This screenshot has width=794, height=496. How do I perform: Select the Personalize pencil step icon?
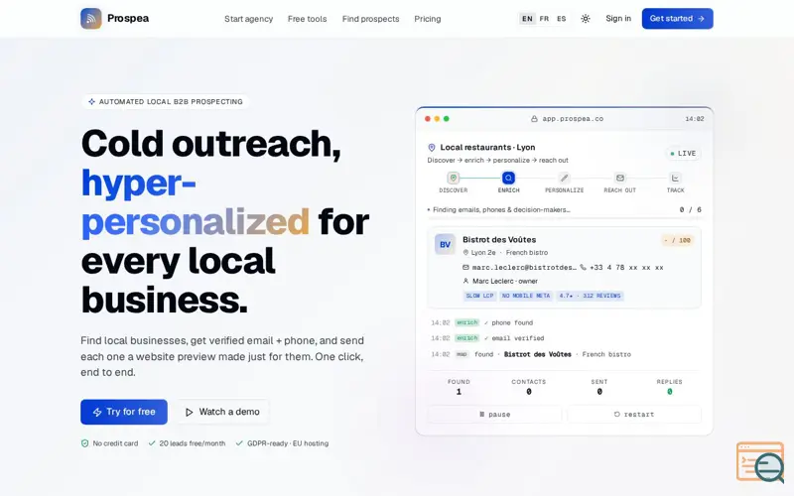pyautogui.click(x=564, y=179)
